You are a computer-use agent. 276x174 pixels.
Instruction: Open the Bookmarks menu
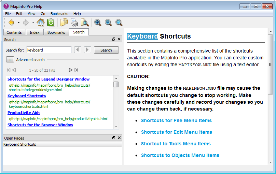[59, 14]
